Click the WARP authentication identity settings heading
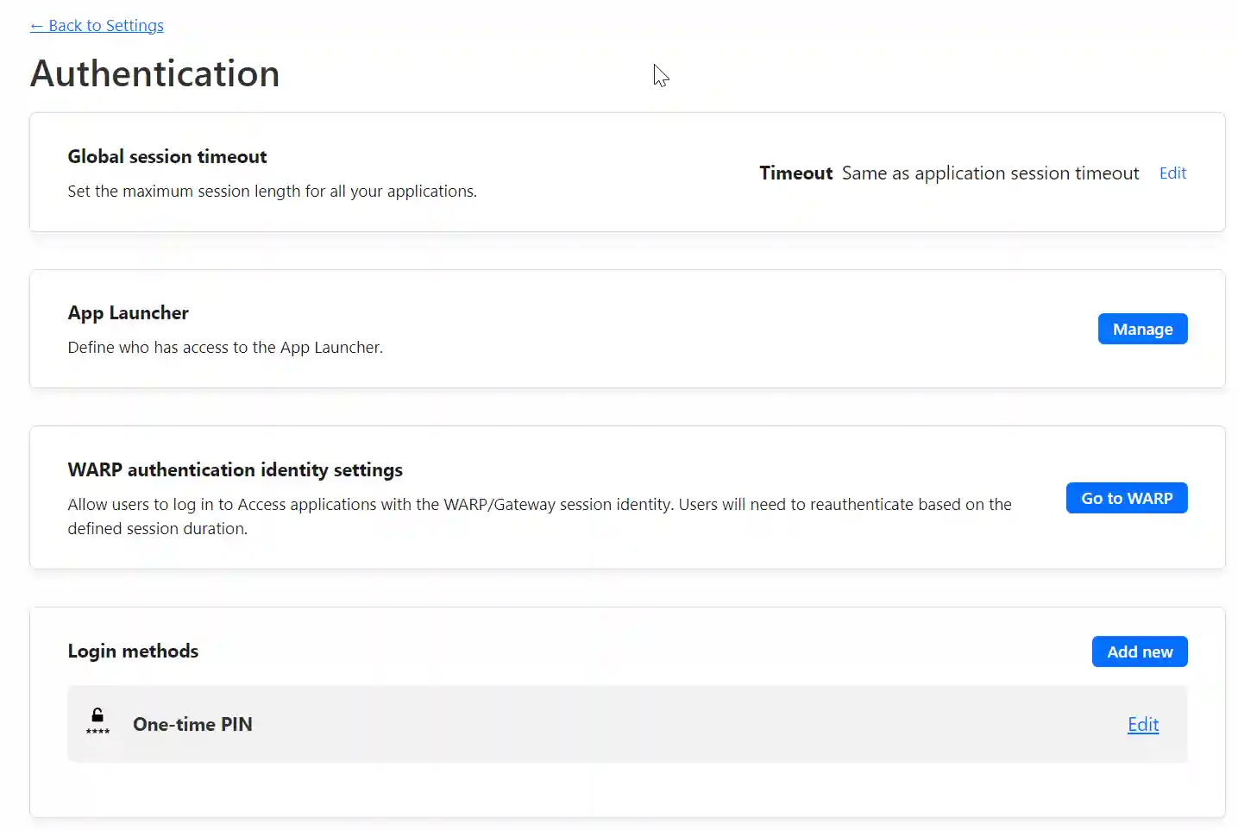 coord(235,469)
